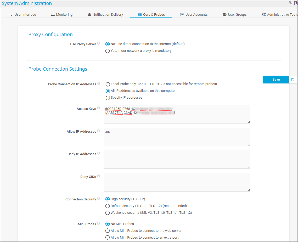
Task: Open the User Accounts tab
Action: pyautogui.click(x=194, y=15)
